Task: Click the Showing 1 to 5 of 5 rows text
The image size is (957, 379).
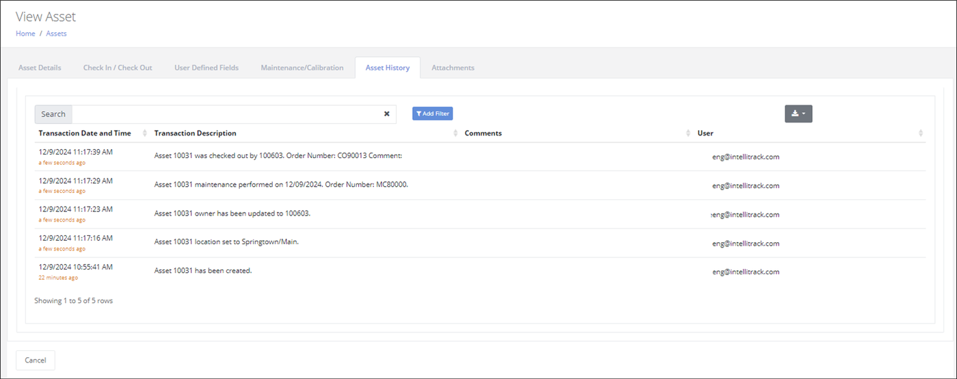Action: pyautogui.click(x=74, y=300)
